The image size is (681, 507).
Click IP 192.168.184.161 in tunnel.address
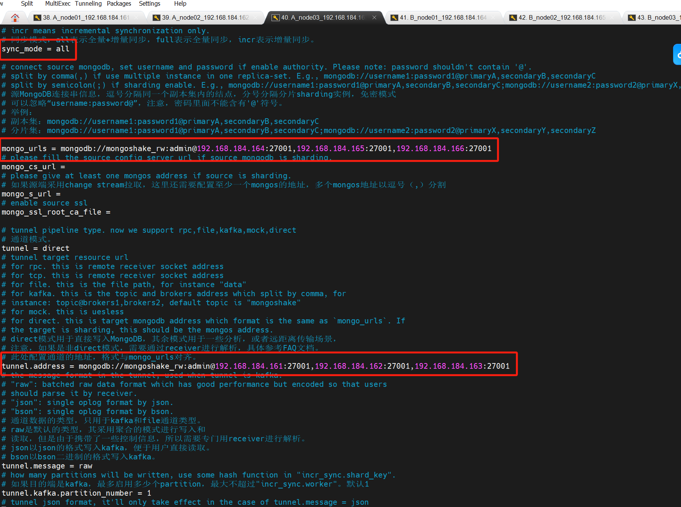coord(249,366)
